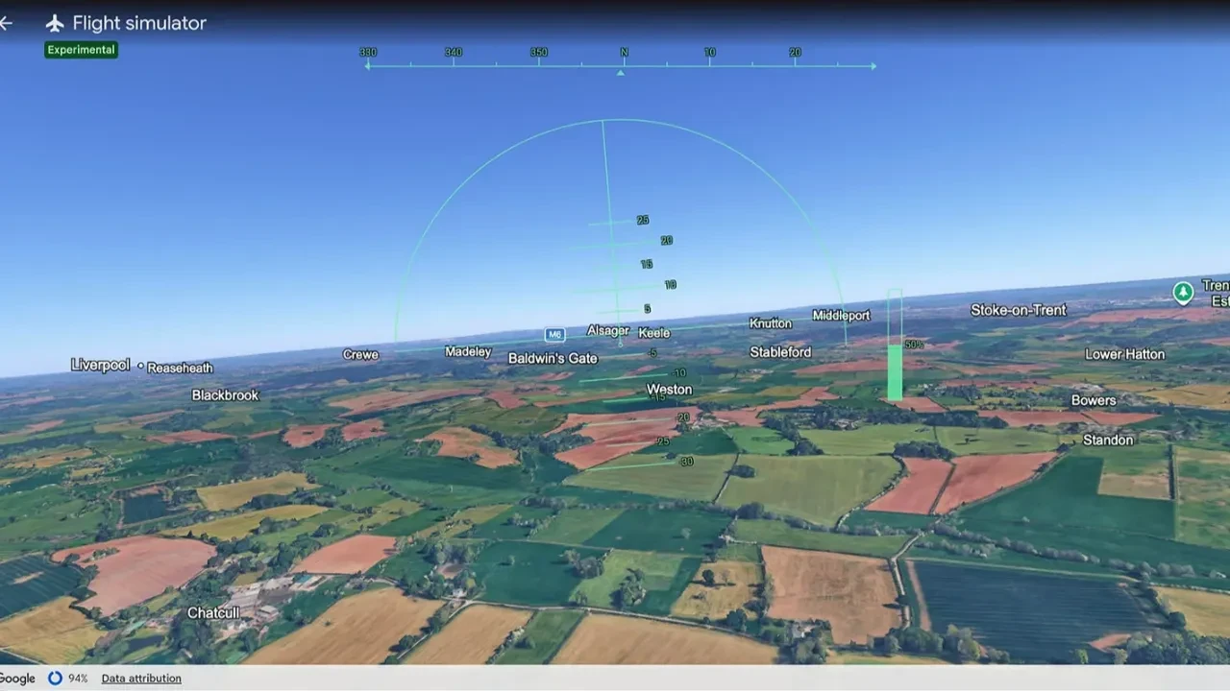Open the Data attribution link
1230x691 pixels.
pyautogui.click(x=141, y=679)
